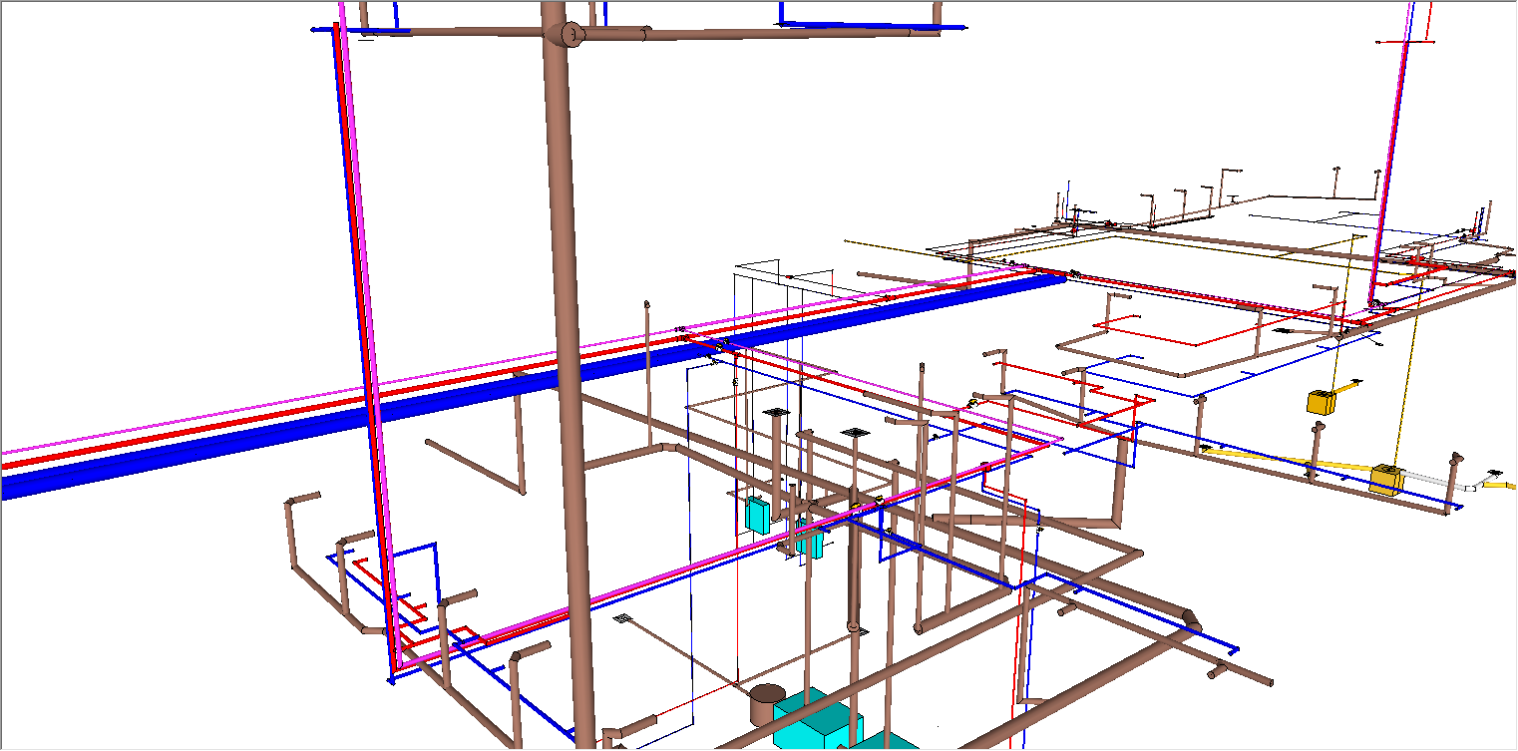Image resolution: width=1518 pixels, height=751 pixels.
Task: Select the lower yellow box on the right
Action: [1384, 479]
